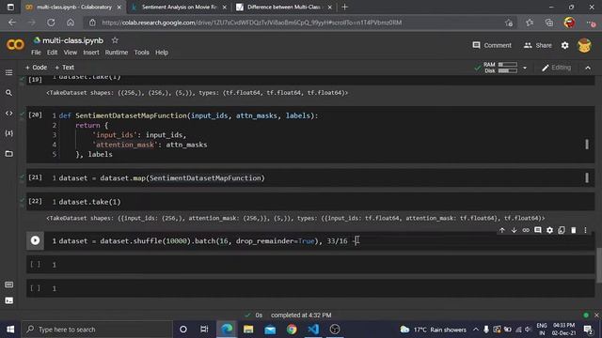
Task: Open table of contents sidebar icon
Action: (8, 72)
